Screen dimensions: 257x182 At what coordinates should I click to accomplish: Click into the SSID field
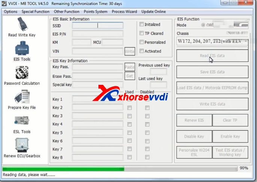click(98, 26)
